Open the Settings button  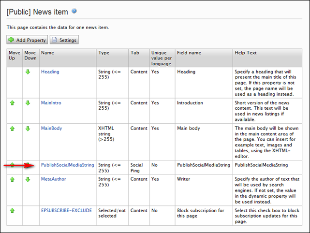coord(64,40)
